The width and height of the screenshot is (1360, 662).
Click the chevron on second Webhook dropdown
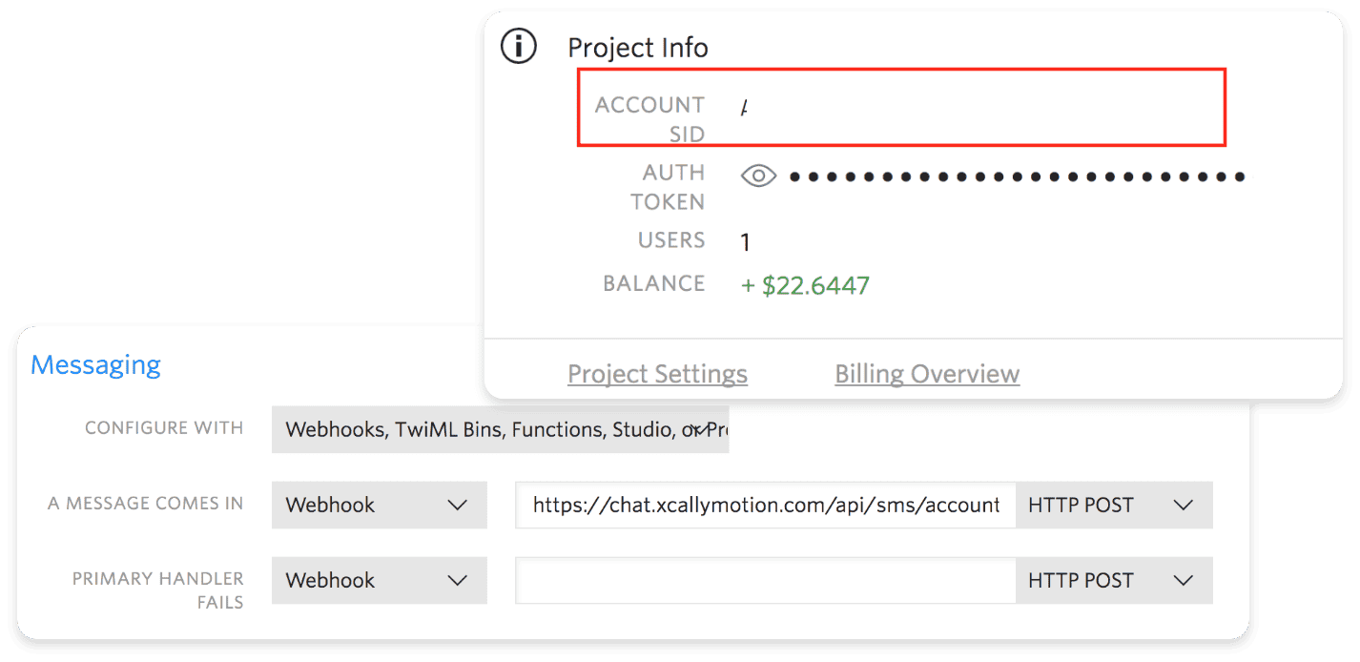pos(458,580)
